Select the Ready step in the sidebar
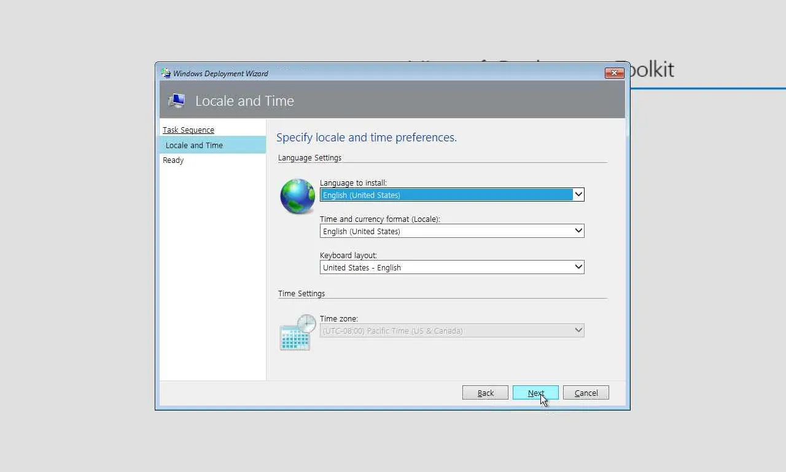Screen dimensions: 786x472 [x=173, y=160]
